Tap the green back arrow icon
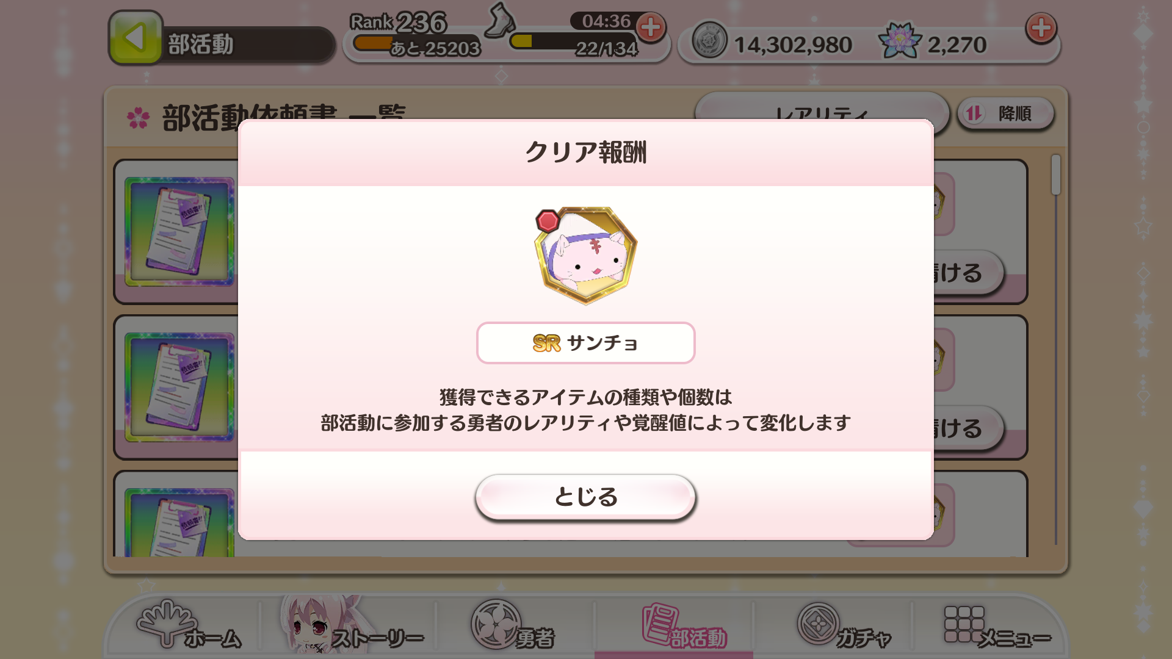 tap(136, 38)
